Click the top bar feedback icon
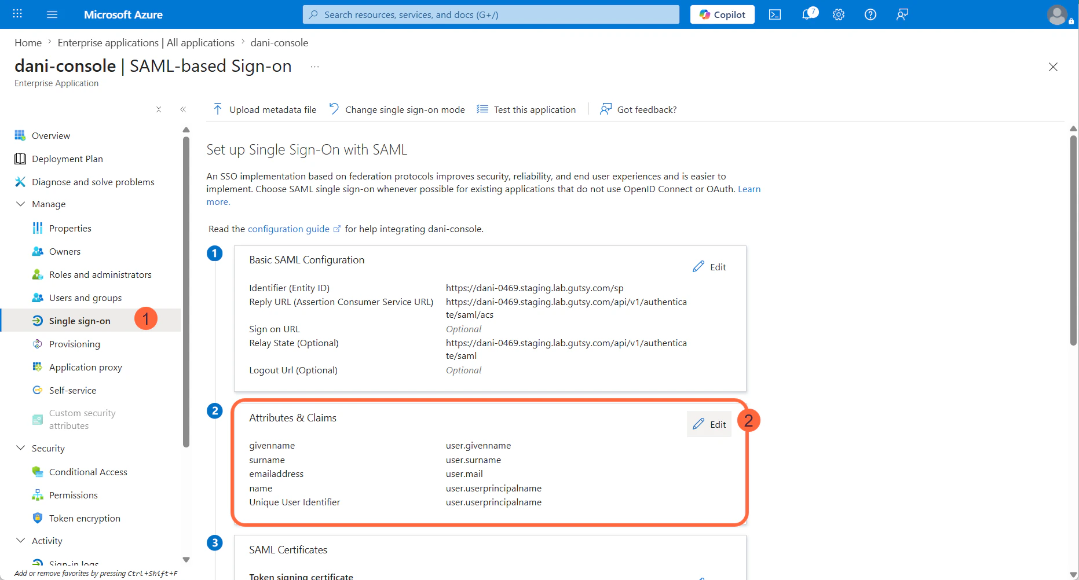This screenshot has width=1079, height=580. click(902, 14)
